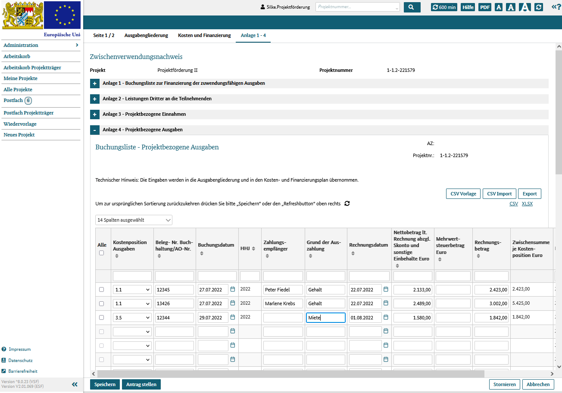Switch to Kosten und Finanzierung tab
Image resolution: width=562 pixels, height=393 pixels.
pyautogui.click(x=204, y=35)
